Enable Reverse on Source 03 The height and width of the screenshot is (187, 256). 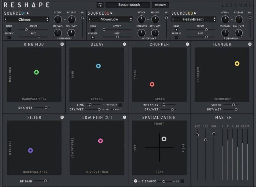(176, 37)
